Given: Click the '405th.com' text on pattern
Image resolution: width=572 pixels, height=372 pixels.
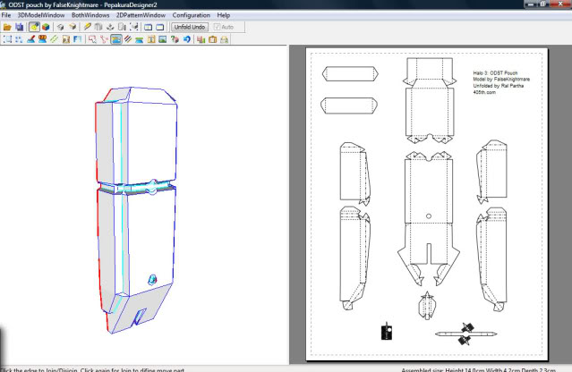Looking at the screenshot, I should [x=484, y=92].
